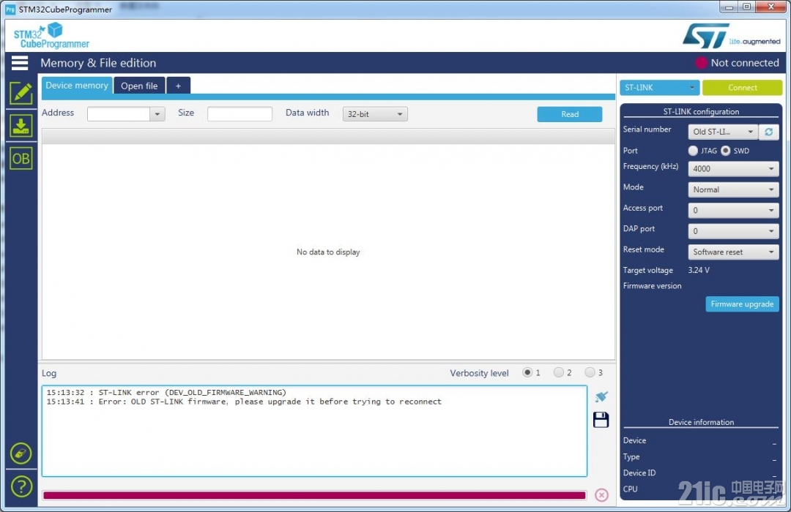Open the Mode dropdown showing Normal
The width and height of the screenshot is (791, 512).
pos(733,189)
